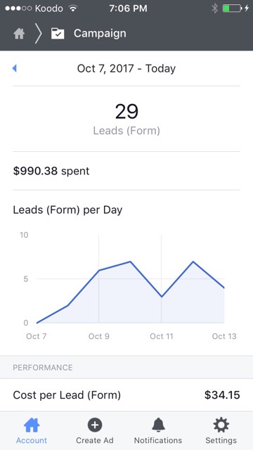Image resolution: width=253 pixels, height=450 pixels.
Task: Tap the Leads (Form) per Day heading
Action: (67, 210)
